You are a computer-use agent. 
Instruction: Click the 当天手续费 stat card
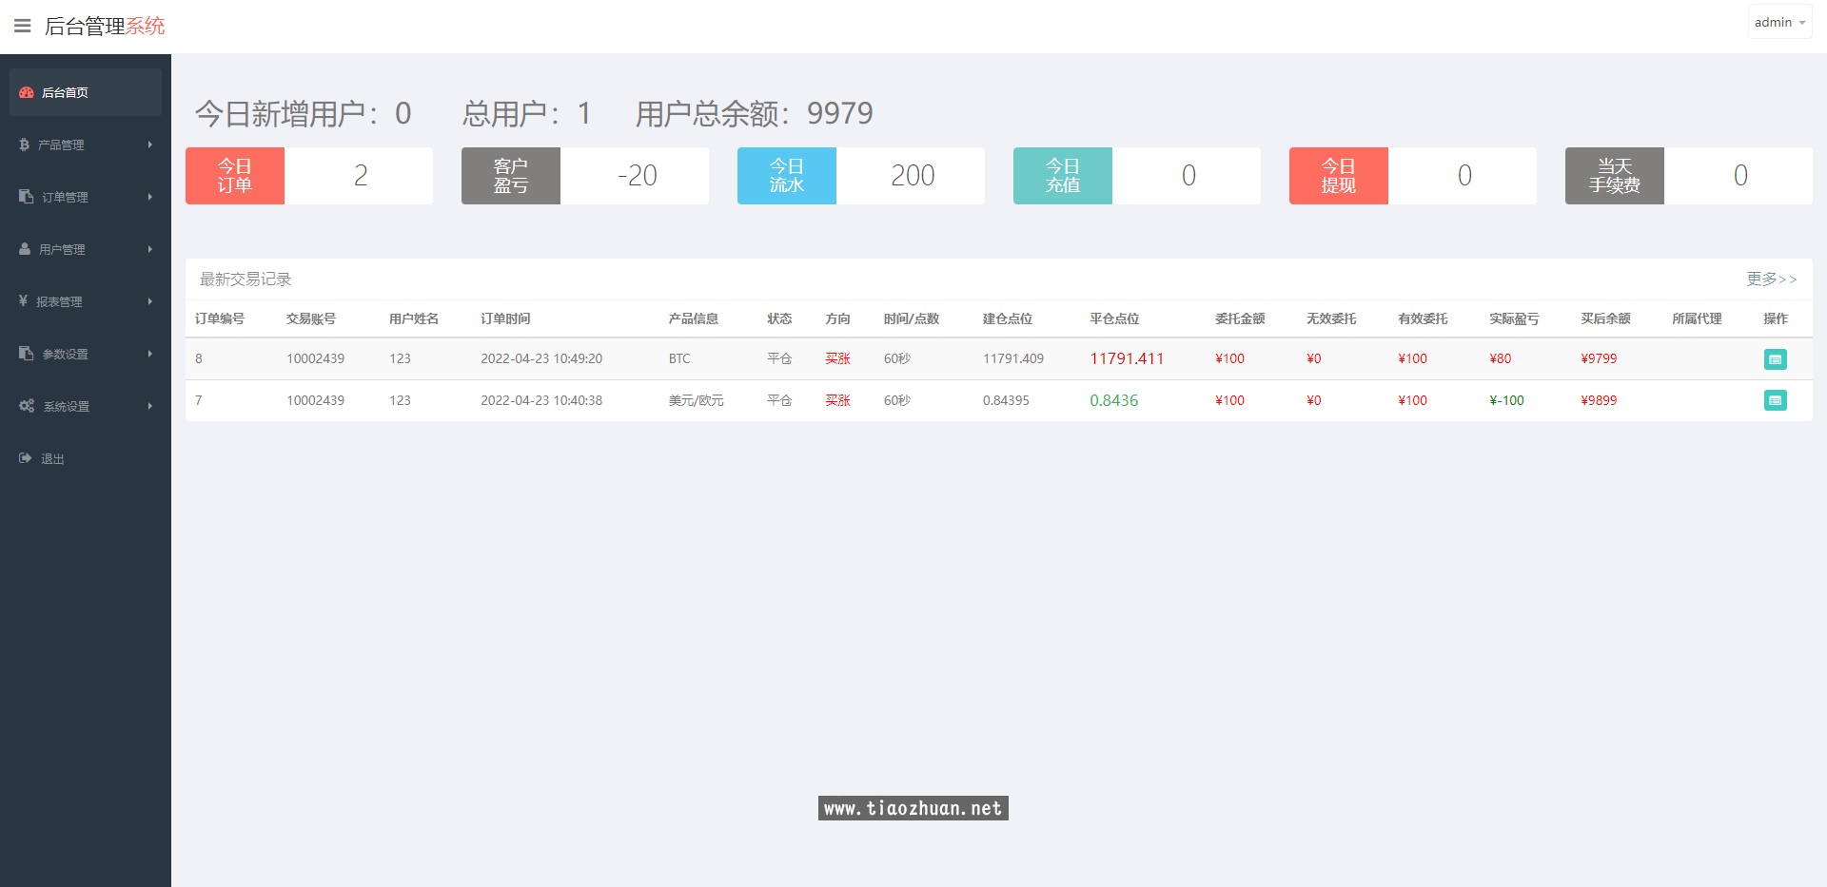click(1689, 176)
